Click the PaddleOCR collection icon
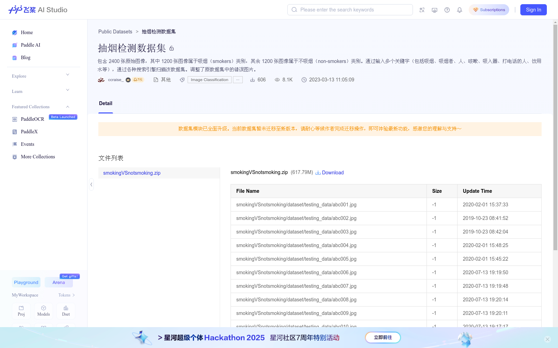 (x=15, y=119)
